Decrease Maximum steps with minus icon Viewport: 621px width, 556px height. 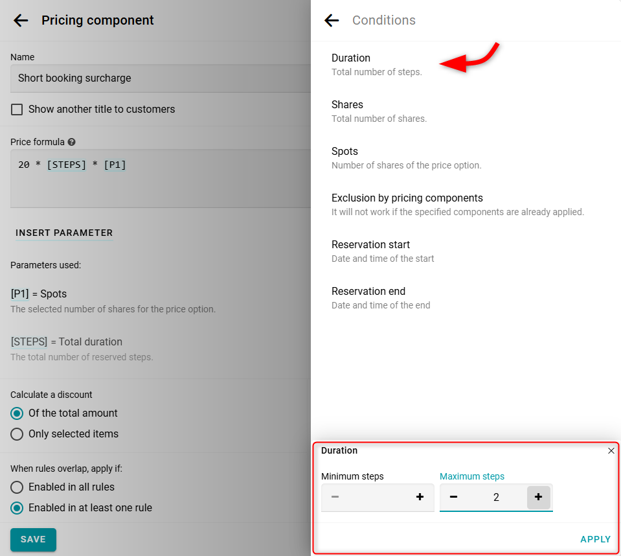pos(453,497)
